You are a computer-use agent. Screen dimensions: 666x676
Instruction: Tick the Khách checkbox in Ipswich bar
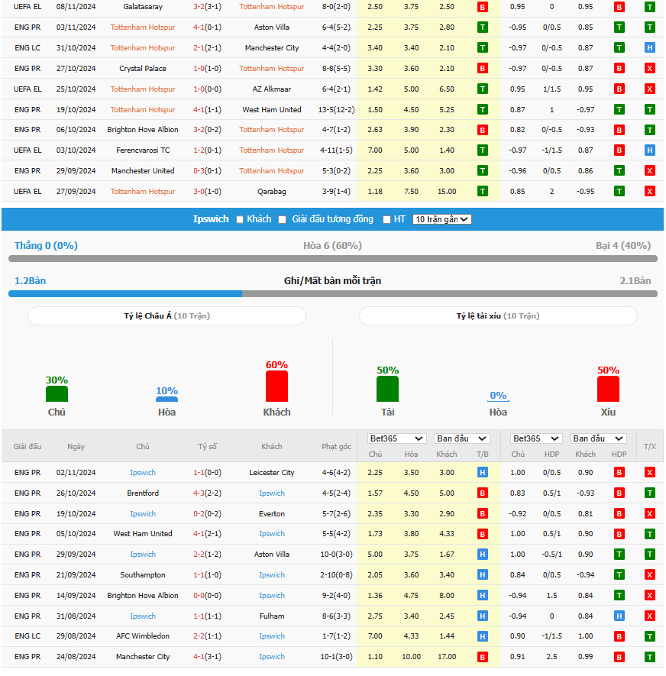pyautogui.click(x=240, y=220)
